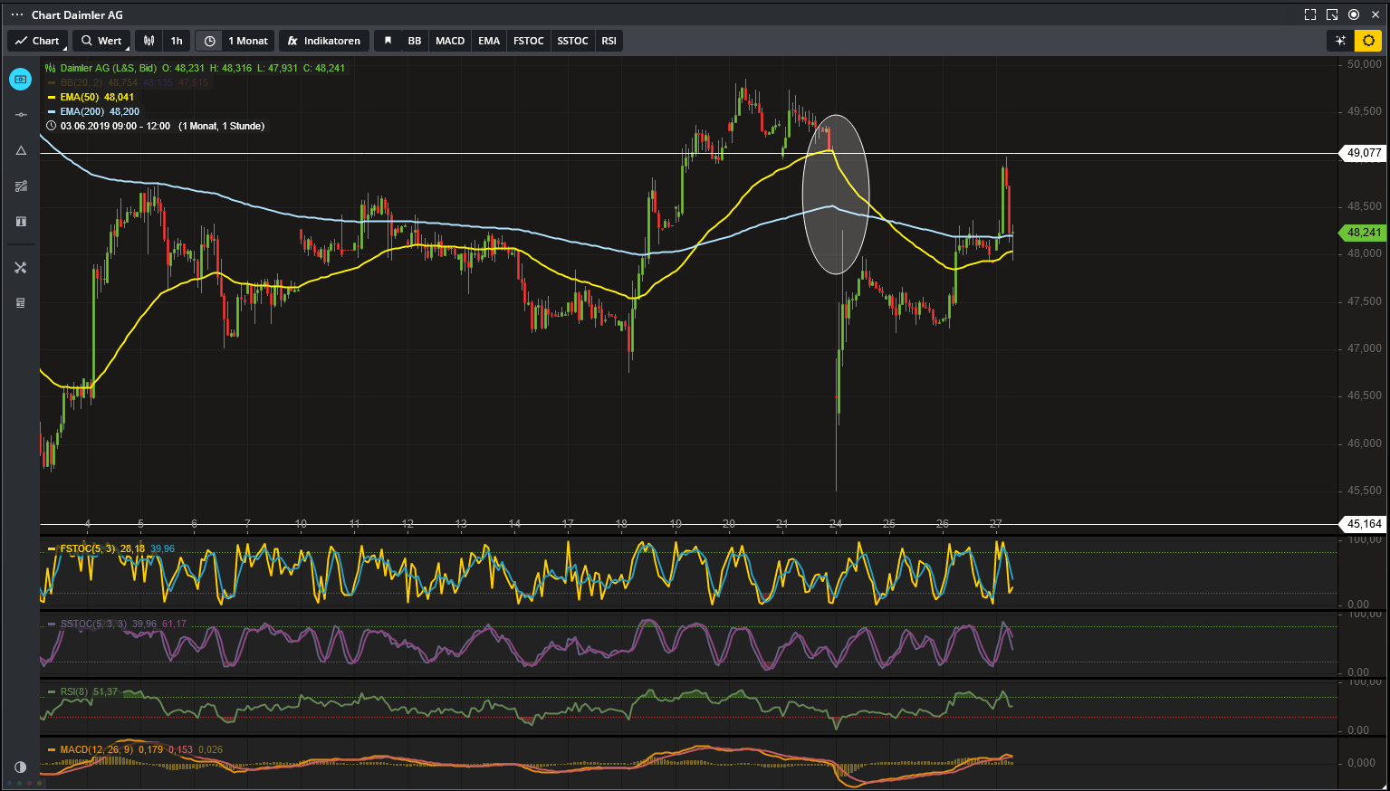
Task: Open the Chart type dropdown
Action: tap(37, 41)
